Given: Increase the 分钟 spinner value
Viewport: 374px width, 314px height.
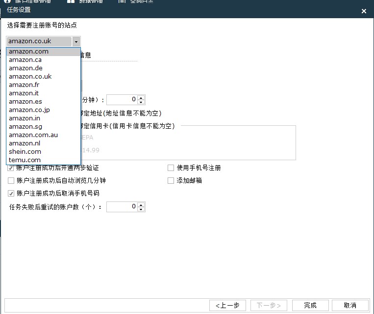Looking at the screenshot, I should pos(141,98).
